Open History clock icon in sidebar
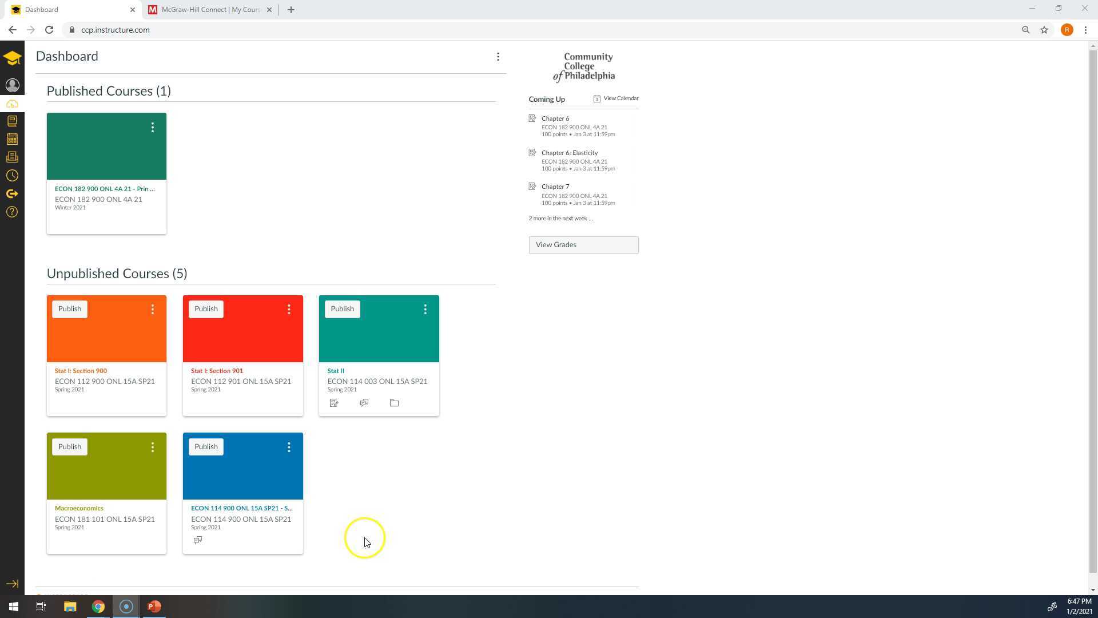The width and height of the screenshot is (1098, 618). (x=12, y=176)
